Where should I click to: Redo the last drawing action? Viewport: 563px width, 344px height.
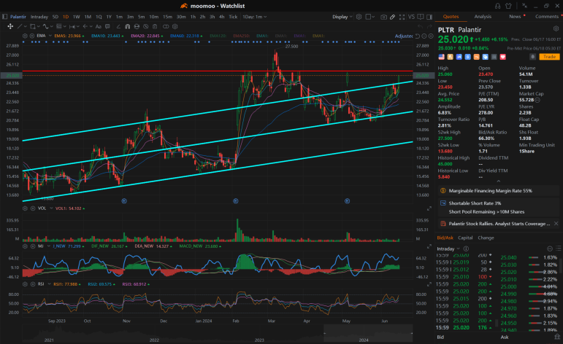pyautogui.click(x=429, y=26)
